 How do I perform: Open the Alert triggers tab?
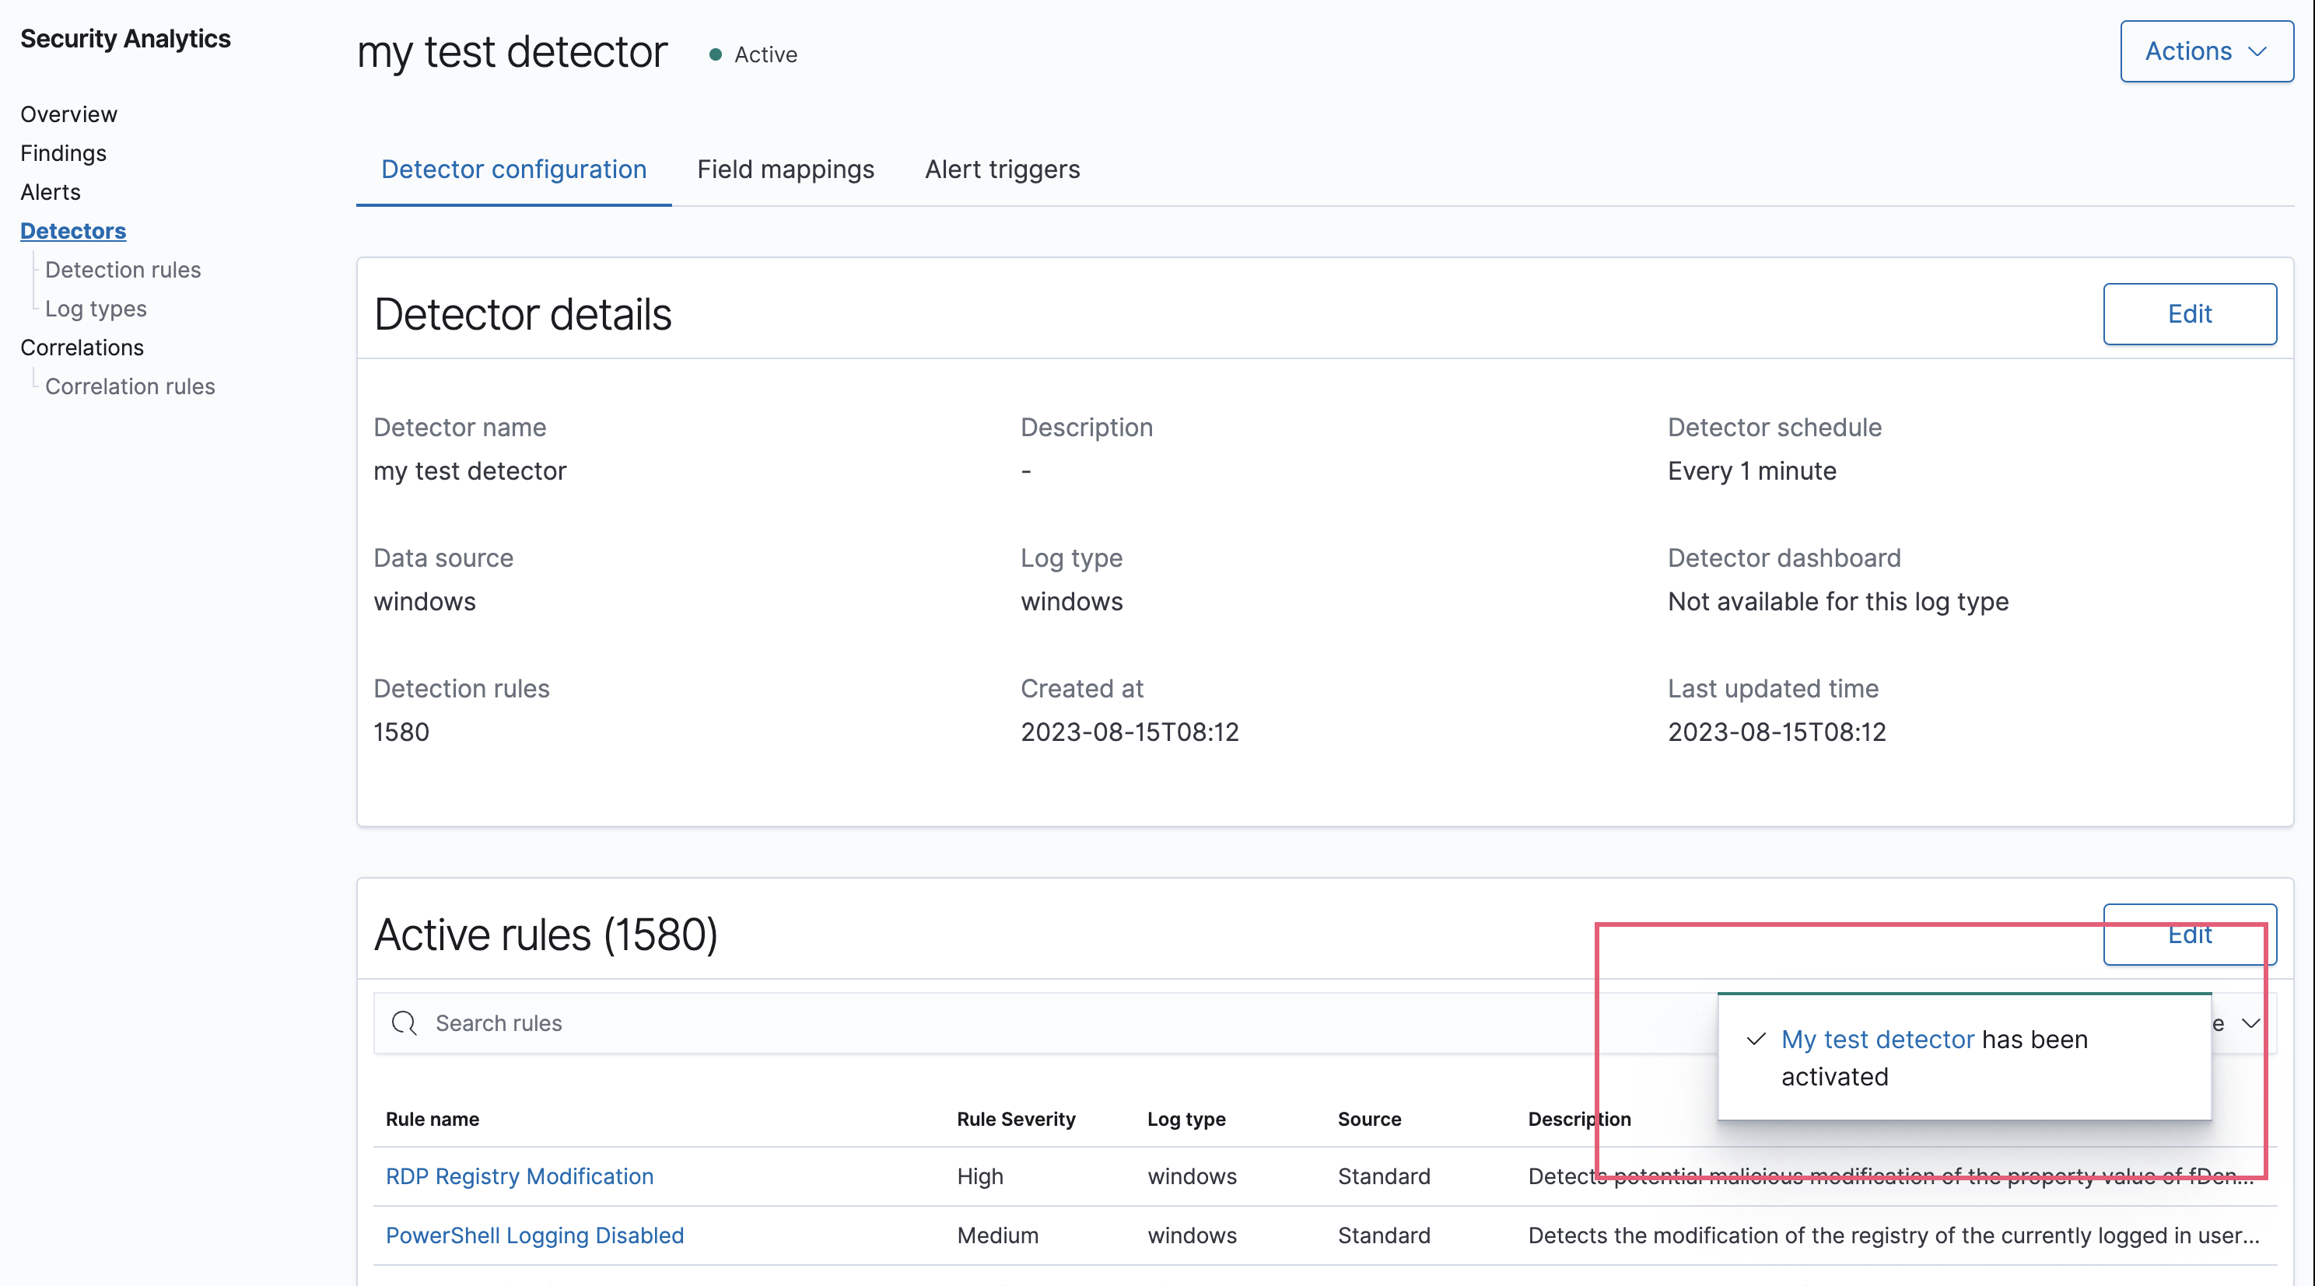coord(1001,169)
